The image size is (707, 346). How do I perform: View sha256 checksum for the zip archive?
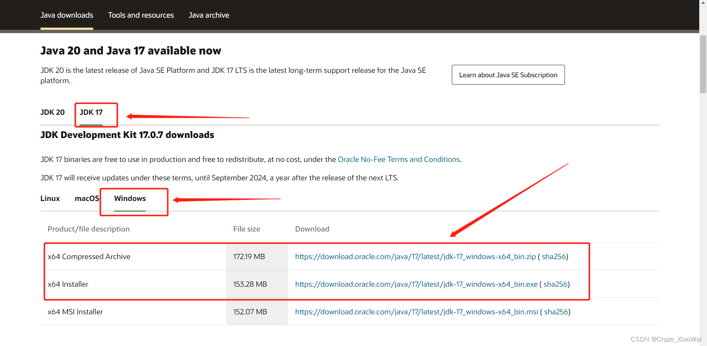tap(553, 257)
